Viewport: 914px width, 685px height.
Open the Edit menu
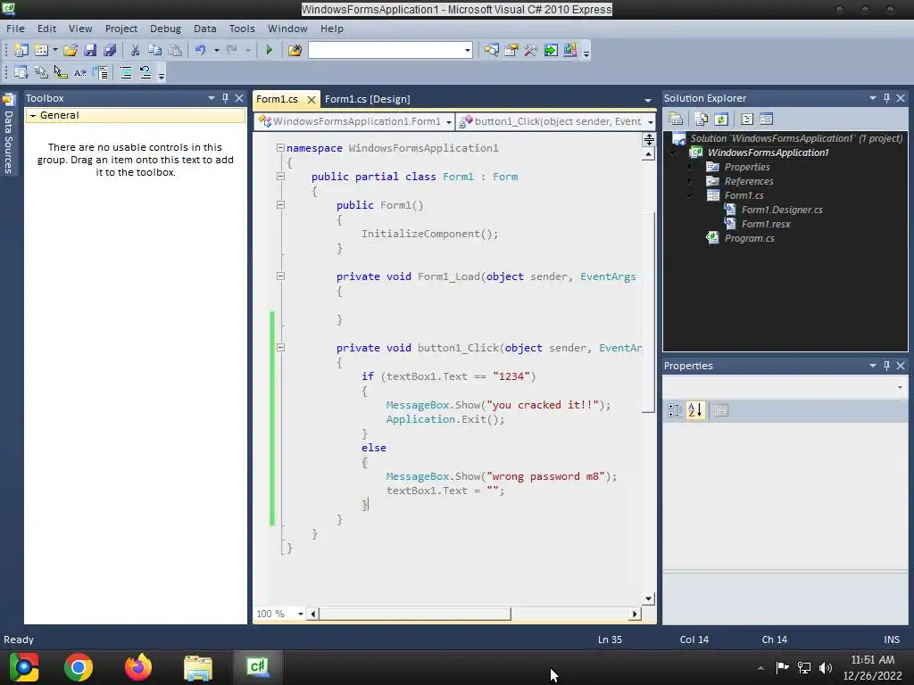click(x=46, y=29)
